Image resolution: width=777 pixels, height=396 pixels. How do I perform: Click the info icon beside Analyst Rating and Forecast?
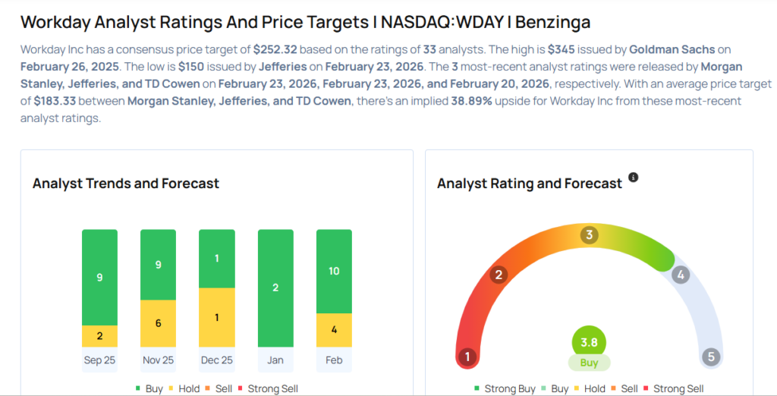point(634,178)
